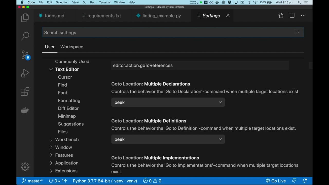The height and width of the screenshot is (185, 329).
Task: Open Settings JSON from editor title icon
Action: tap(281, 16)
